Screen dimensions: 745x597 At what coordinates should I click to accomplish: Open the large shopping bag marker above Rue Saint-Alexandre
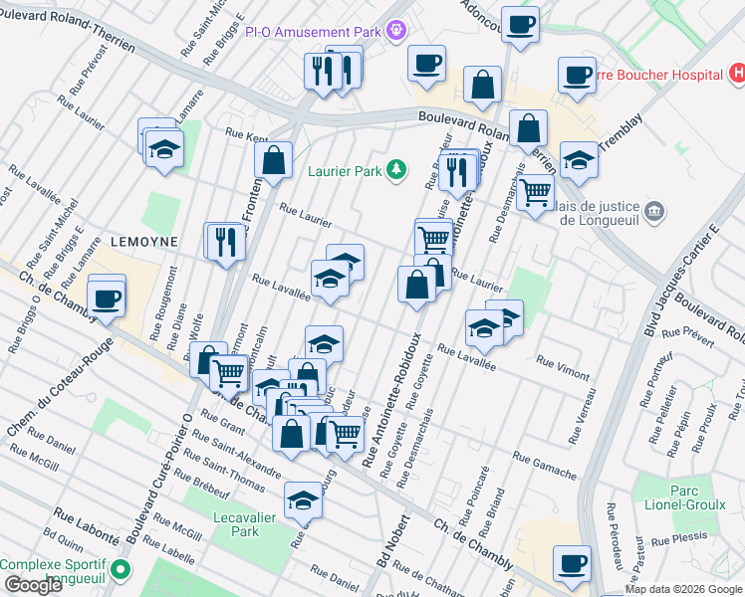click(x=291, y=436)
